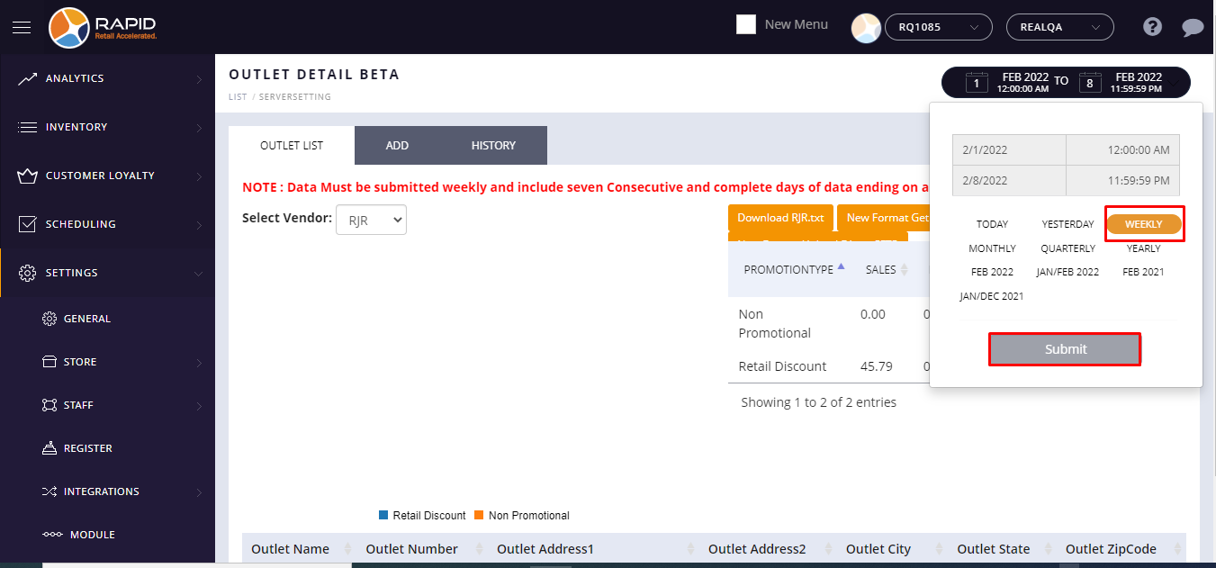Select the WEEKLY date range option
This screenshot has height=568, width=1216.
pos(1143,224)
